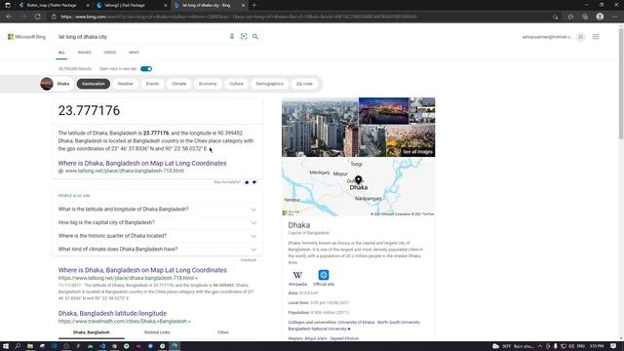The width and height of the screenshot is (624, 351).
Task: Click the page vertical scrollbar
Action: (621, 84)
